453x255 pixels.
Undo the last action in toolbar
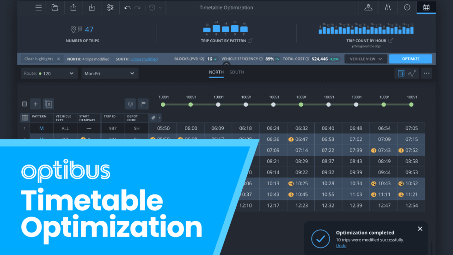[128, 7]
